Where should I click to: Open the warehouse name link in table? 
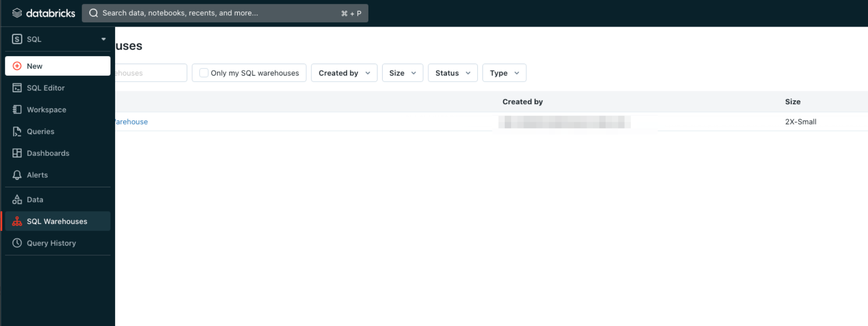(132, 122)
